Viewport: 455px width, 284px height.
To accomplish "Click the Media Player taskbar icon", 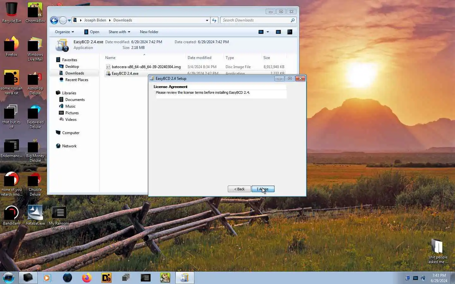I will click(x=47, y=278).
